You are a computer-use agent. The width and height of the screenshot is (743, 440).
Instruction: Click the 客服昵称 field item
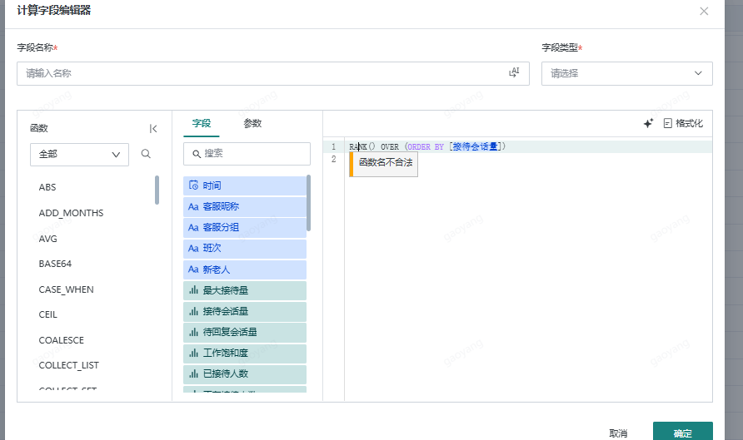coord(245,206)
